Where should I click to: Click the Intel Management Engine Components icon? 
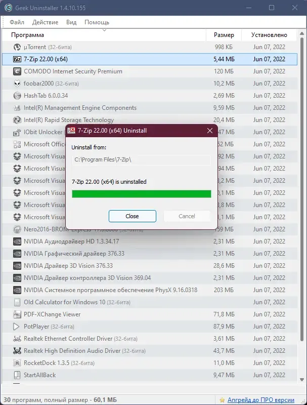coord(17,108)
